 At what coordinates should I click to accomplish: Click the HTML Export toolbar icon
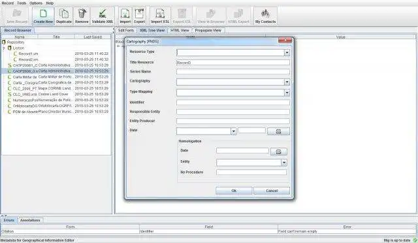click(238, 16)
